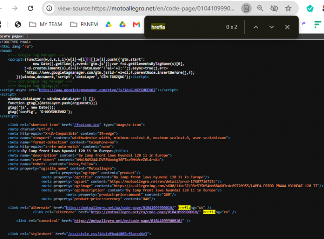Open the Google Ads bookmark icon
The width and height of the screenshot is (324, 239).
coord(108,24)
